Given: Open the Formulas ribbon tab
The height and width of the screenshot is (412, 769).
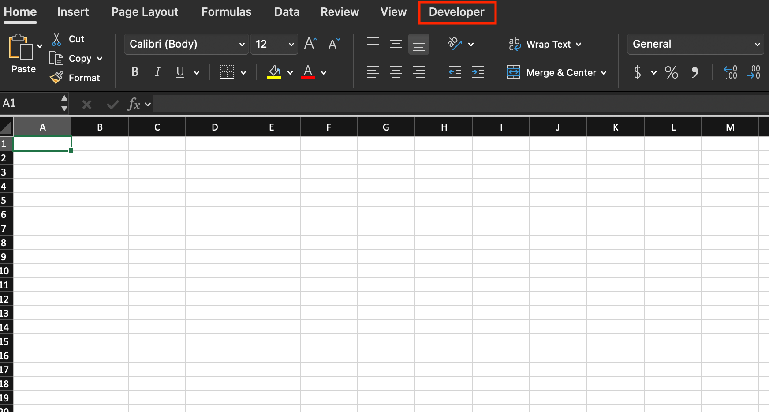Looking at the screenshot, I should coord(226,12).
